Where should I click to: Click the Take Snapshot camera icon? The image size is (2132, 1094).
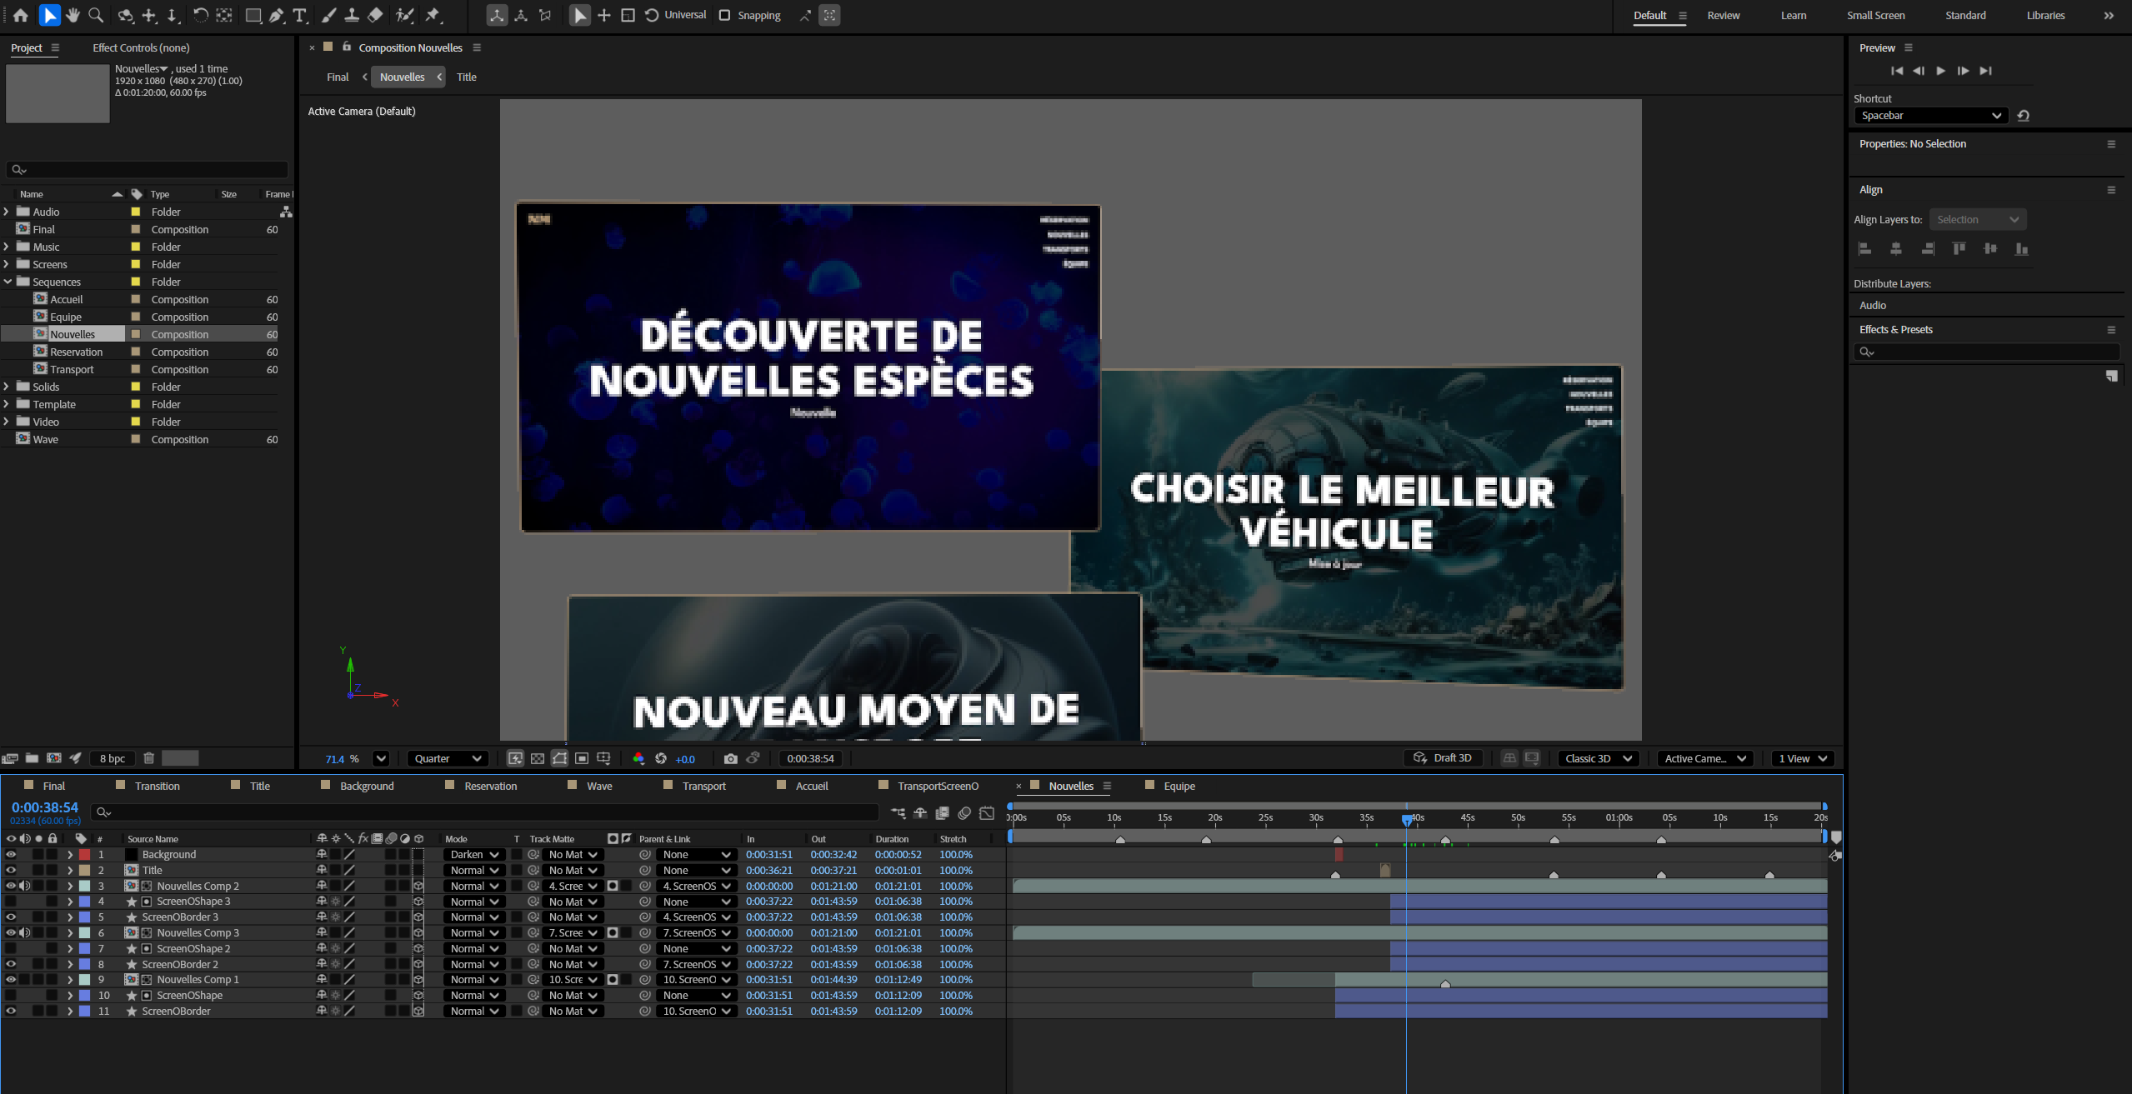pyautogui.click(x=731, y=758)
